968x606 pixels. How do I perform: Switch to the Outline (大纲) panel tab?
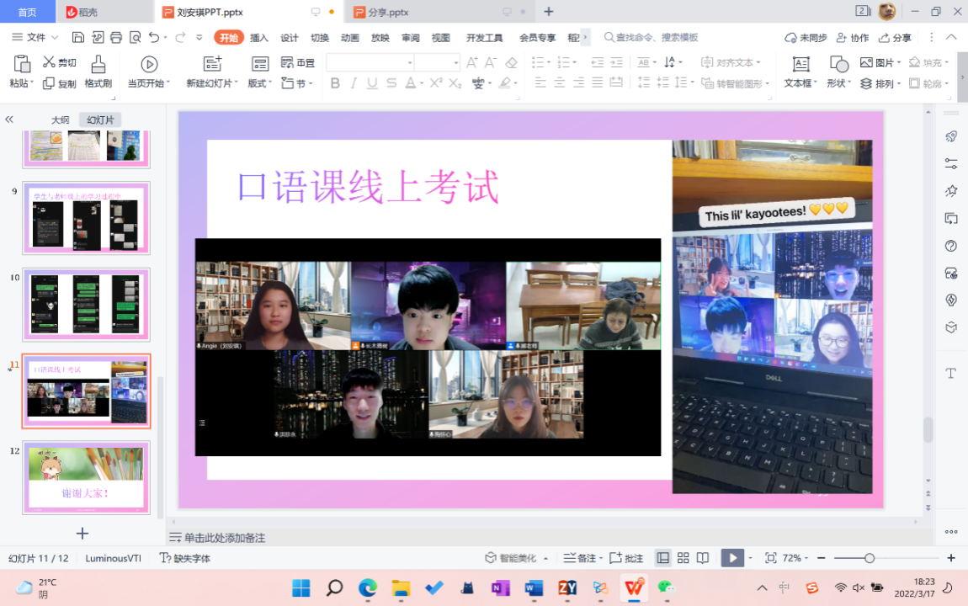[x=60, y=120]
